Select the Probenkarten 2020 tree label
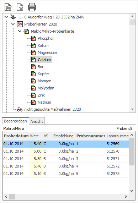This screenshot has width=138, height=203. [41, 24]
